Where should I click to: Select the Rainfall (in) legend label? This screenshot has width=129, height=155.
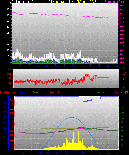click(8, 92)
